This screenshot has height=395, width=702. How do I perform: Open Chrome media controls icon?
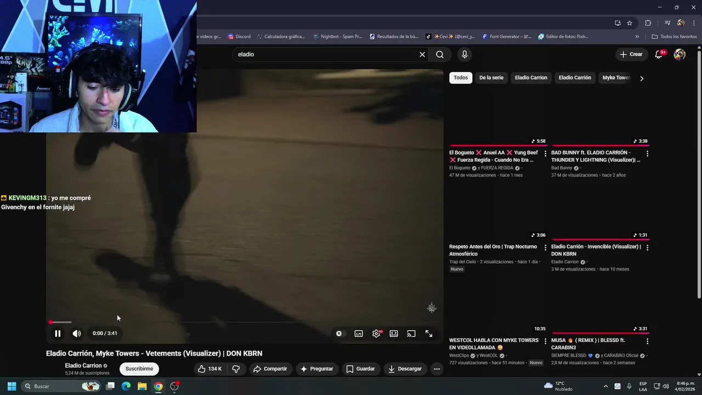point(667,23)
